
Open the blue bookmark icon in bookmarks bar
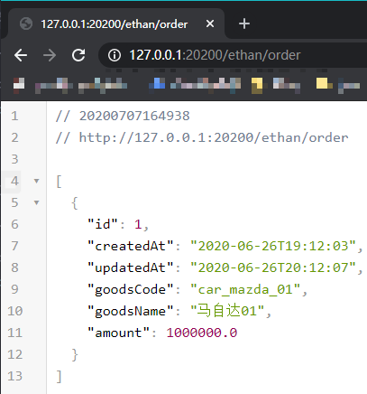click(158, 83)
